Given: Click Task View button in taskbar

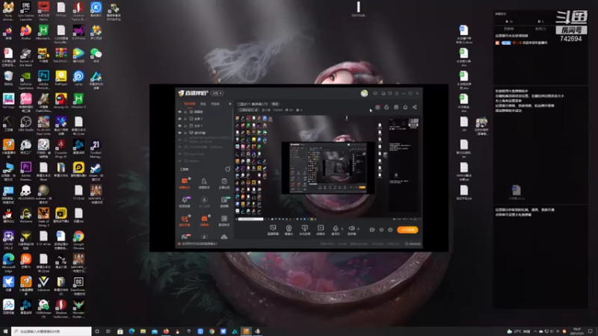Looking at the screenshot, I should pos(108,332).
